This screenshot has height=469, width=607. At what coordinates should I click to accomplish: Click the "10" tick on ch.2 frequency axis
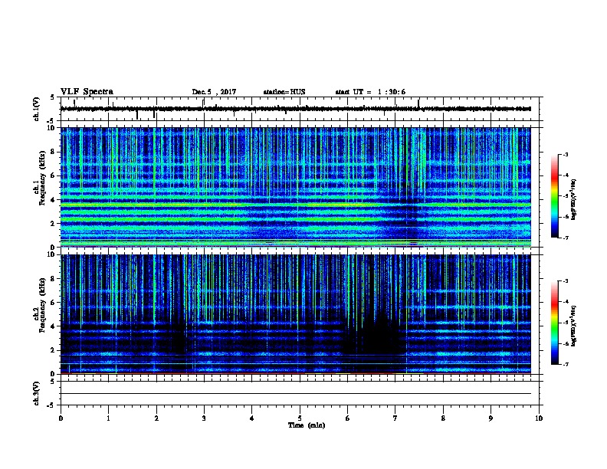coord(53,254)
